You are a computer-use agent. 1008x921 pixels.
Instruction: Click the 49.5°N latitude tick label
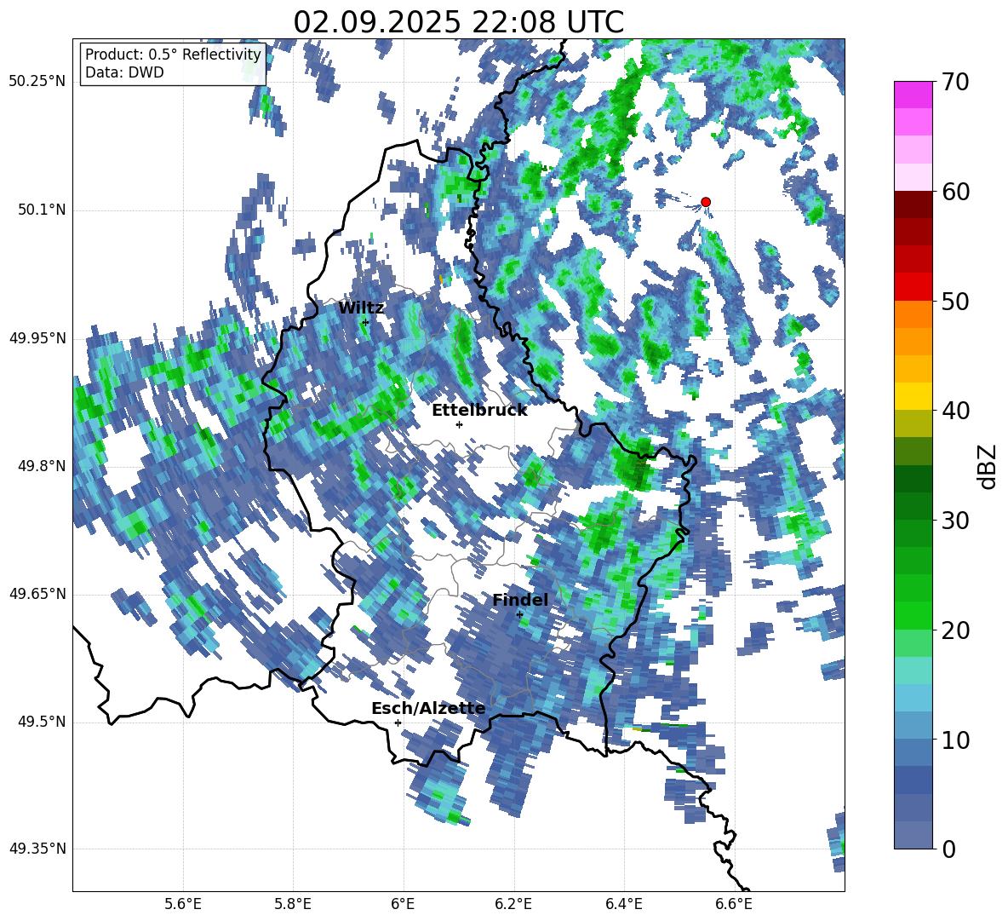click(x=42, y=722)
